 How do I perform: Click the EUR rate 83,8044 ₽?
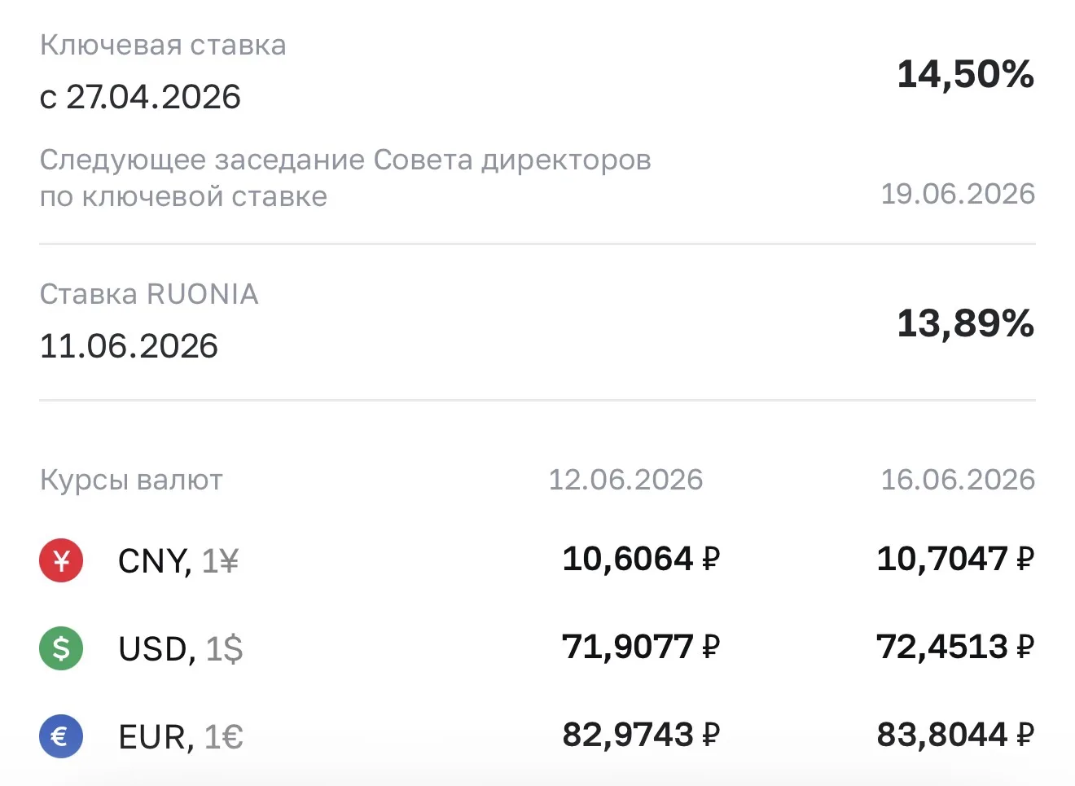[955, 735]
